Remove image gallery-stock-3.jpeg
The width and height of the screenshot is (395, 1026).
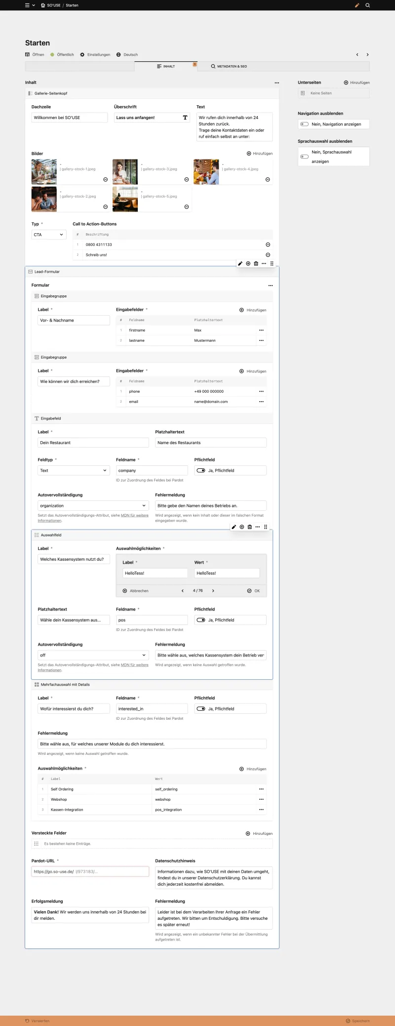pyautogui.click(x=186, y=179)
